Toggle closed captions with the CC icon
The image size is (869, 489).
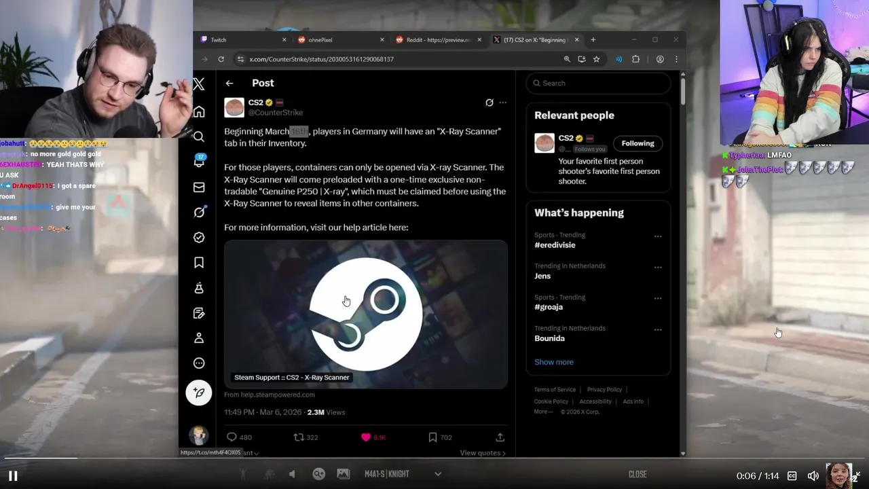[792, 476]
